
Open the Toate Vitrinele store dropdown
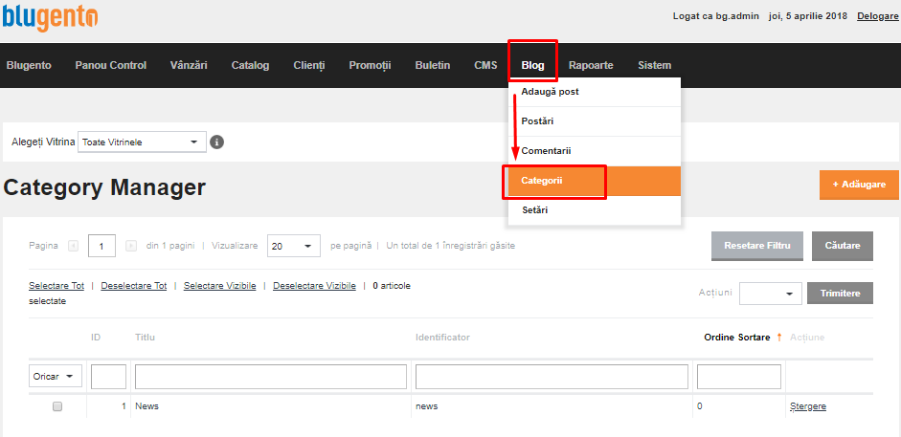pyautogui.click(x=142, y=142)
